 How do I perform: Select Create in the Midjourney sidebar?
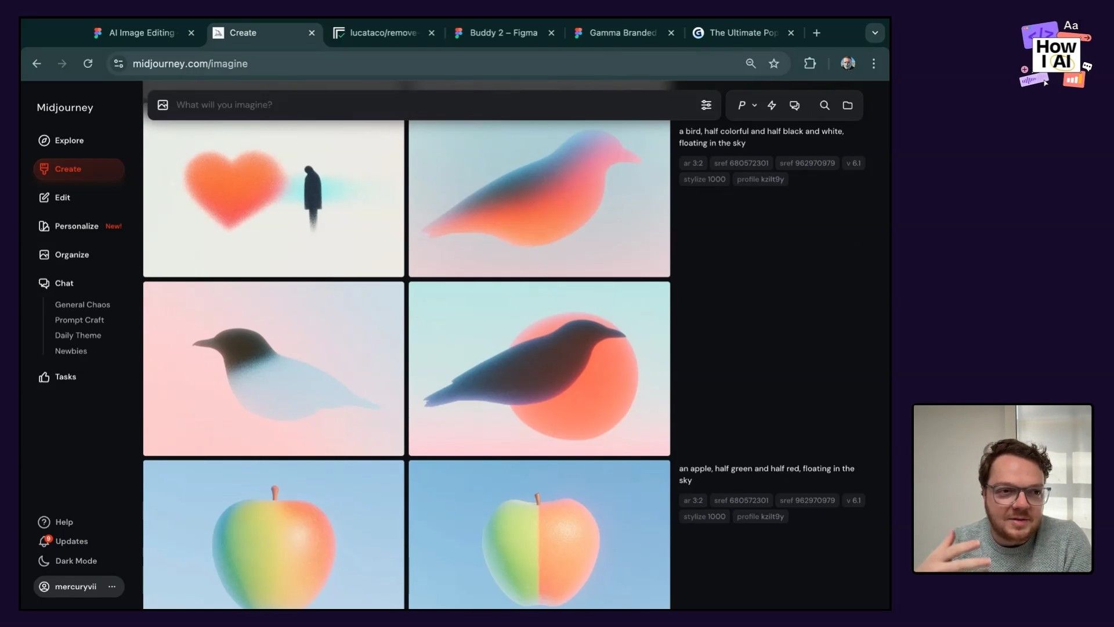(78, 169)
